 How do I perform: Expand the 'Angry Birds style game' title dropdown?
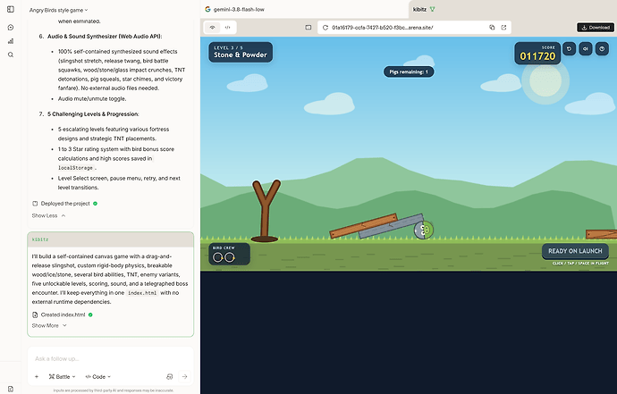[x=59, y=10]
